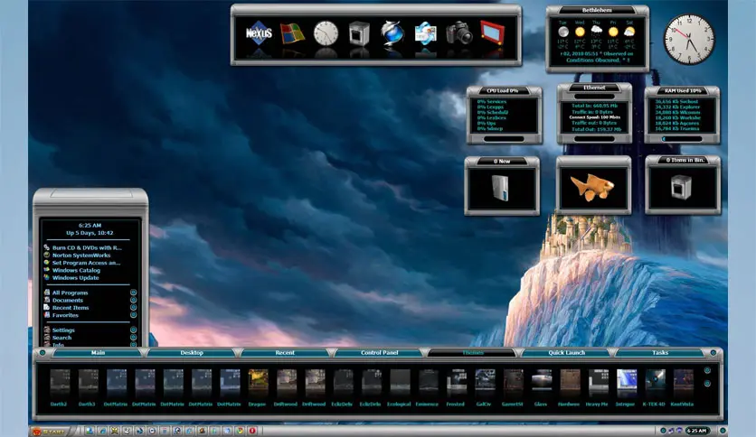Click the 6:25 AM taskbar clock

[696, 431]
